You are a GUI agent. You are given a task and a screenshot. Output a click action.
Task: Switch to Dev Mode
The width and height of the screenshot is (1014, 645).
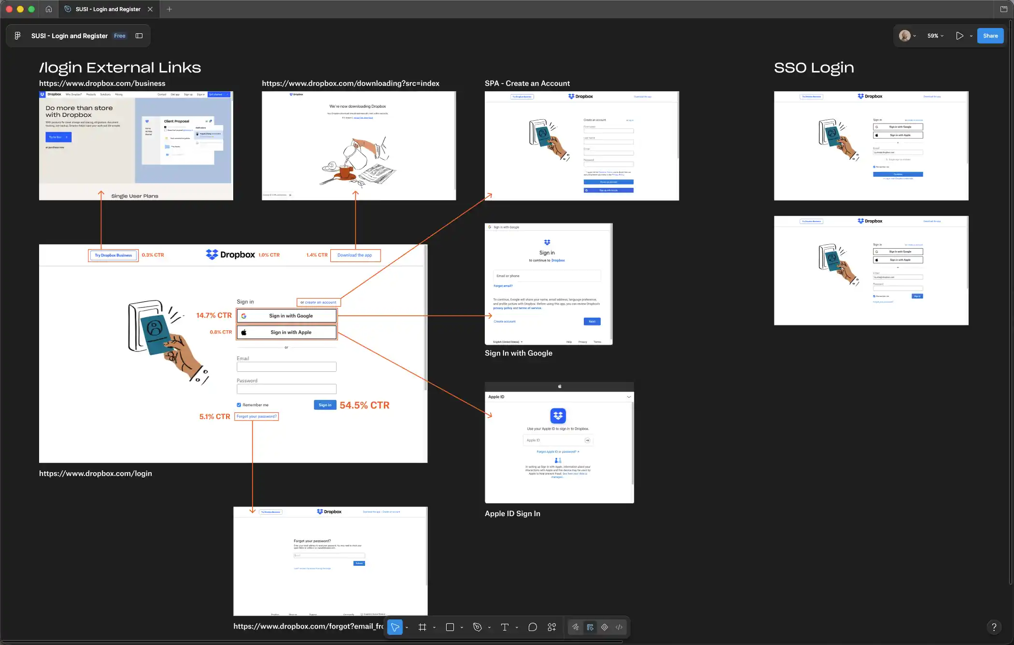pos(619,627)
